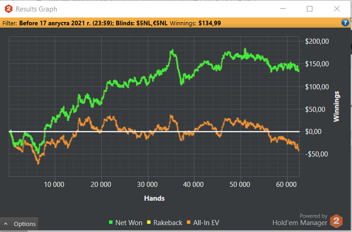The image size is (352, 232).
Task: Click the All-In EV legend label
Action: tap(206, 222)
